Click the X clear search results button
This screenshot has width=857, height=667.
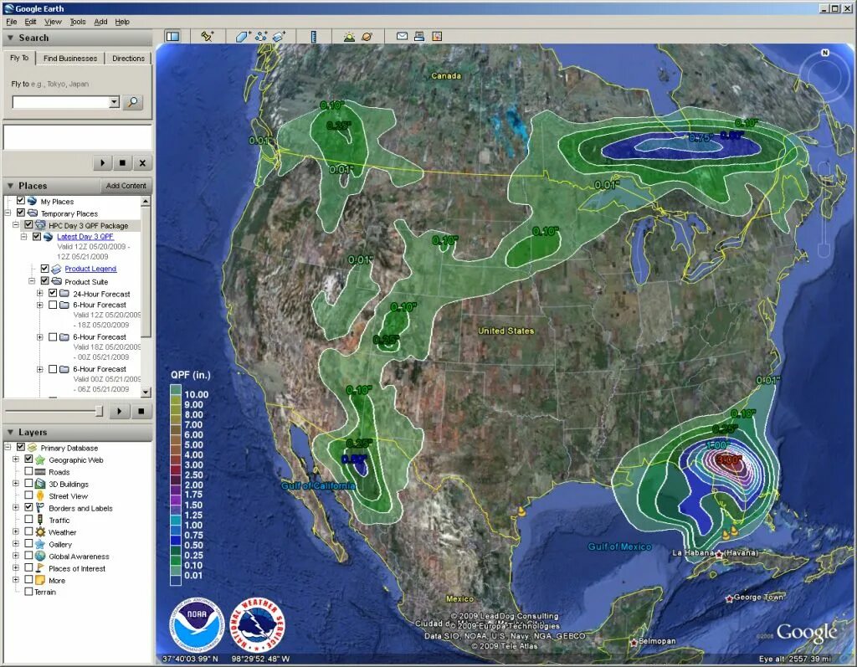pos(142,163)
